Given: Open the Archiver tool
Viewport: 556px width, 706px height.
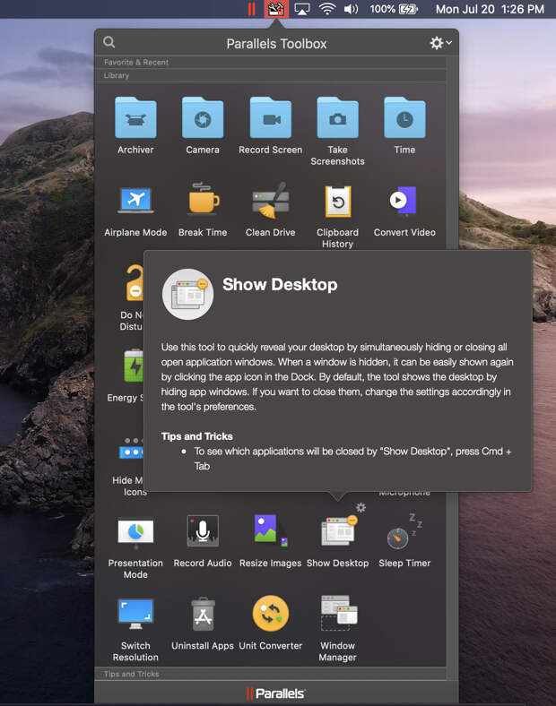Looking at the screenshot, I should pos(135,119).
